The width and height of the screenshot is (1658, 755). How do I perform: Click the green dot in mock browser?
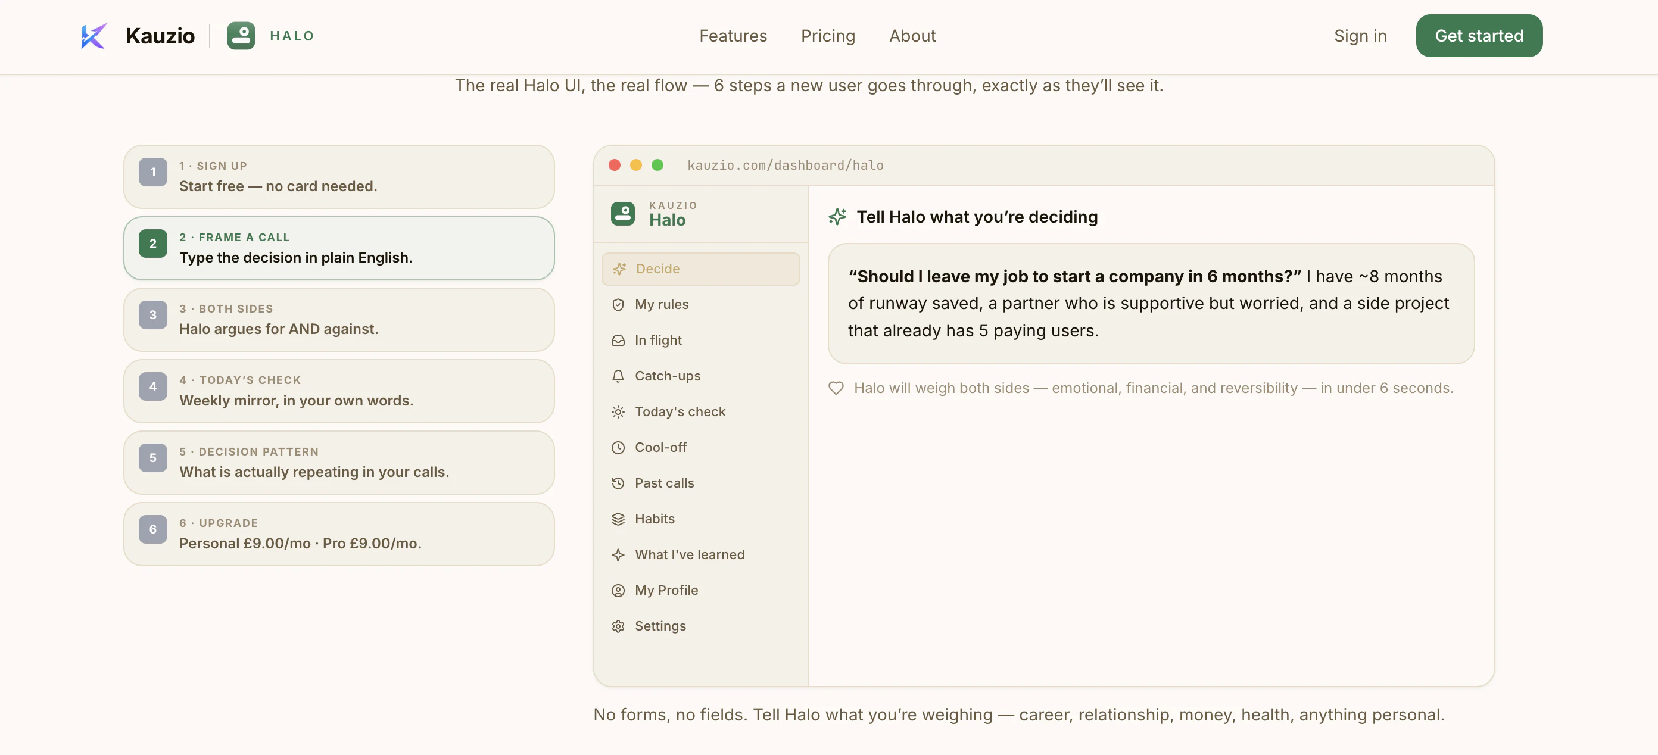[657, 166]
